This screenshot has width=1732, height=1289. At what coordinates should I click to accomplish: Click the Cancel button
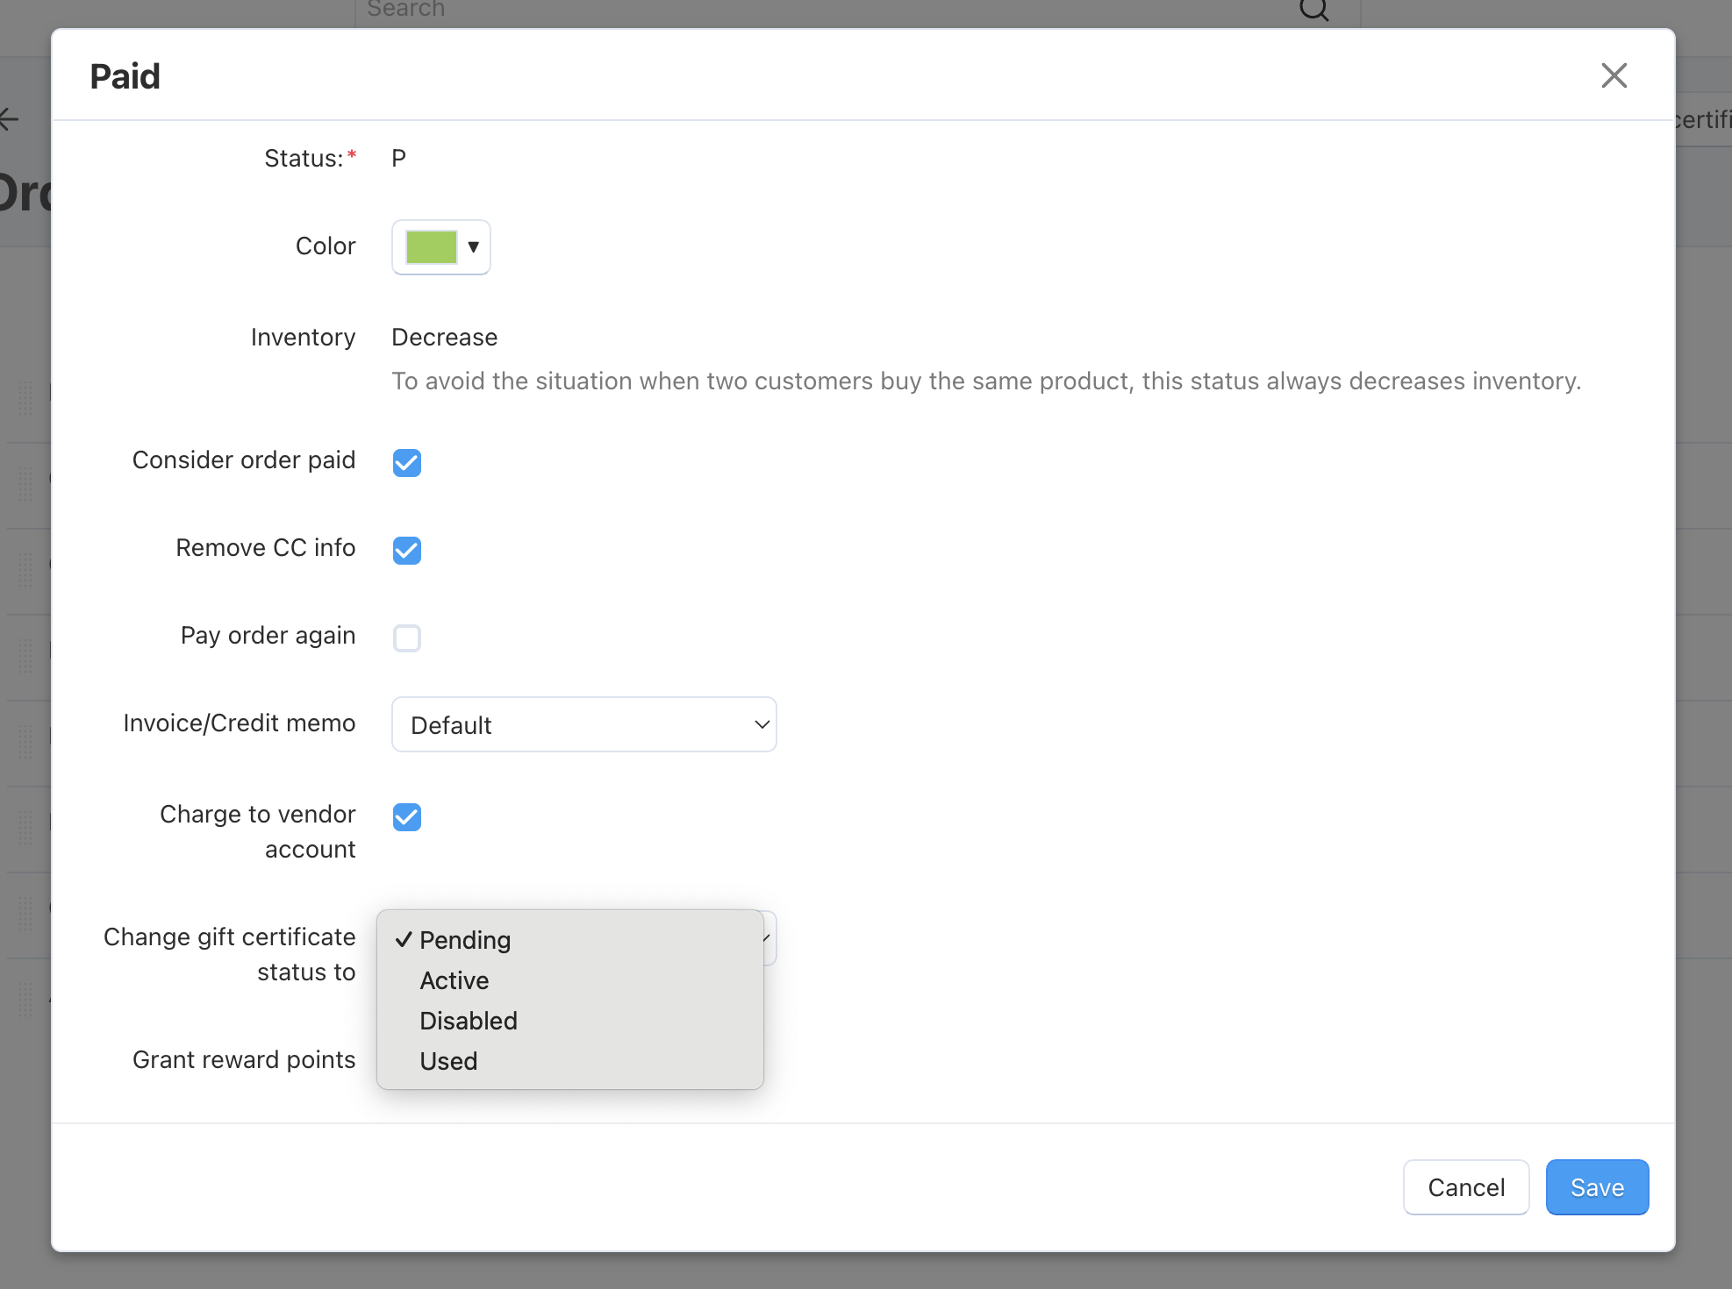[x=1466, y=1187]
